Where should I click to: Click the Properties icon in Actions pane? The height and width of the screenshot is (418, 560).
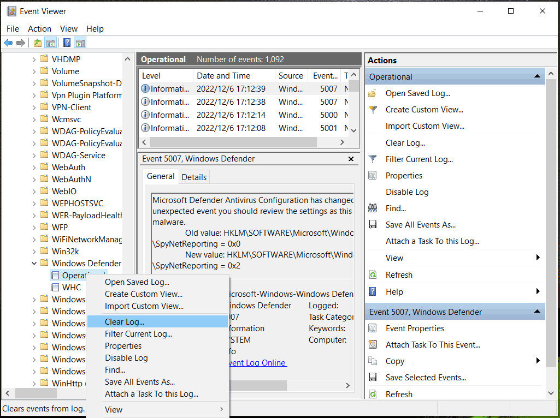(x=373, y=176)
